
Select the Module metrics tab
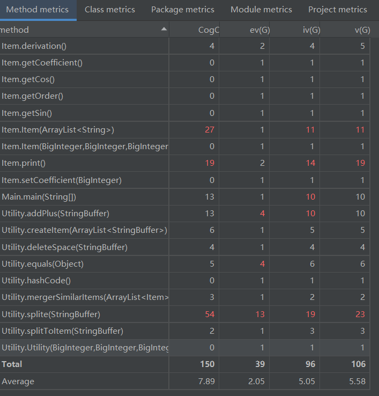[x=261, y=10]
